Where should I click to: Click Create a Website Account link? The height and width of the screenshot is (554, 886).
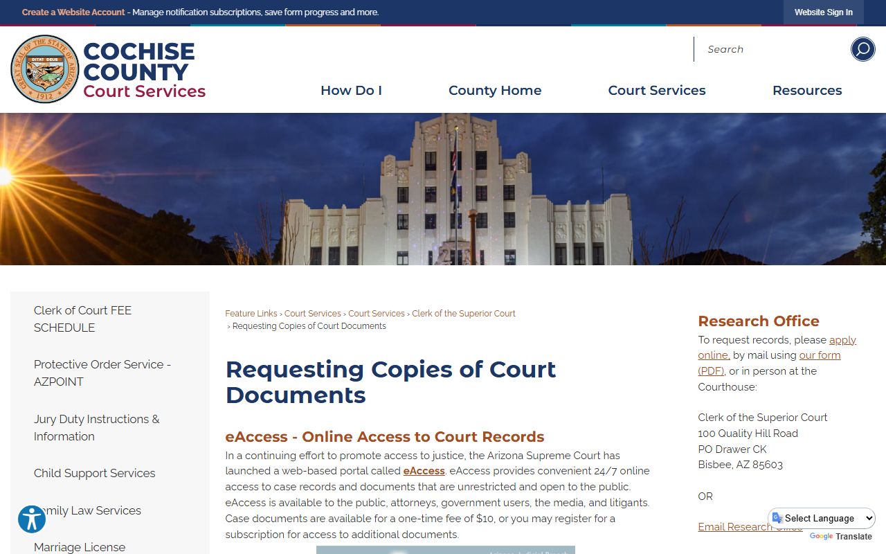pos(73,12)
